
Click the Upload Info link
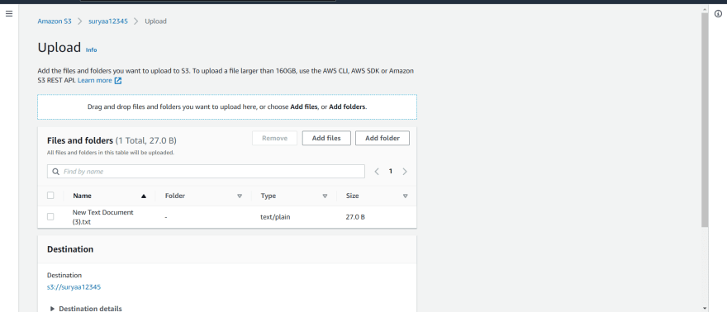pos(92,50)
